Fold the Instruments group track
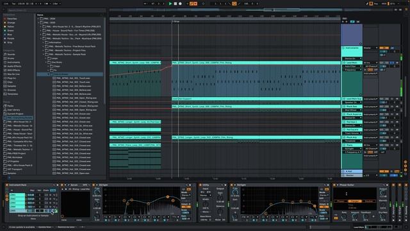This screenshot has width=410, height=231. pyautogui.click(x=343, y=48)
